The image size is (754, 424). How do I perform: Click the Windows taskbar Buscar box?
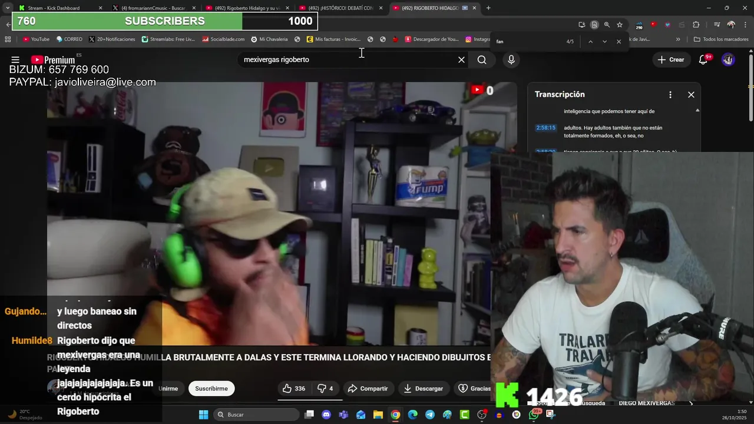(x=255, y=415)
